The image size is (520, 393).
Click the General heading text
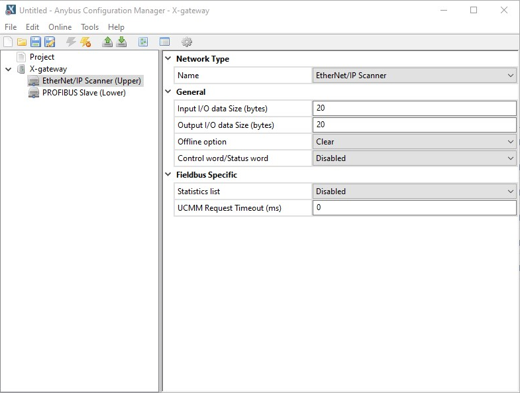click(191, 92)
